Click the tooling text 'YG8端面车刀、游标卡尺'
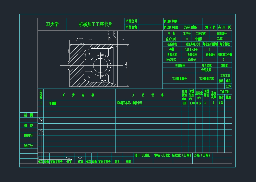This screenshot has height=182, width=256. (x=130, y=103)
